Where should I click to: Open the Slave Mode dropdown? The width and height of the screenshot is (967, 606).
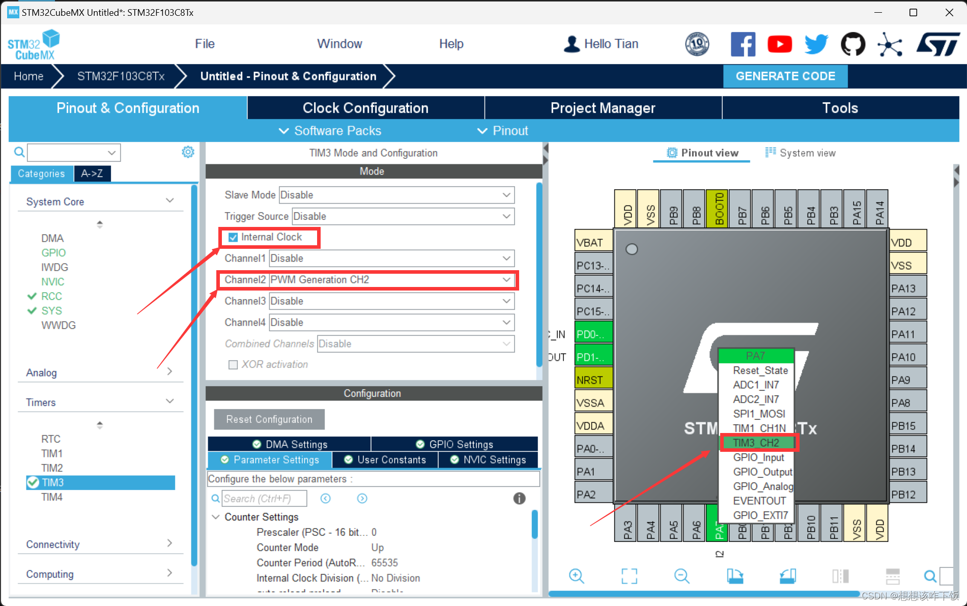coord(396,195)
